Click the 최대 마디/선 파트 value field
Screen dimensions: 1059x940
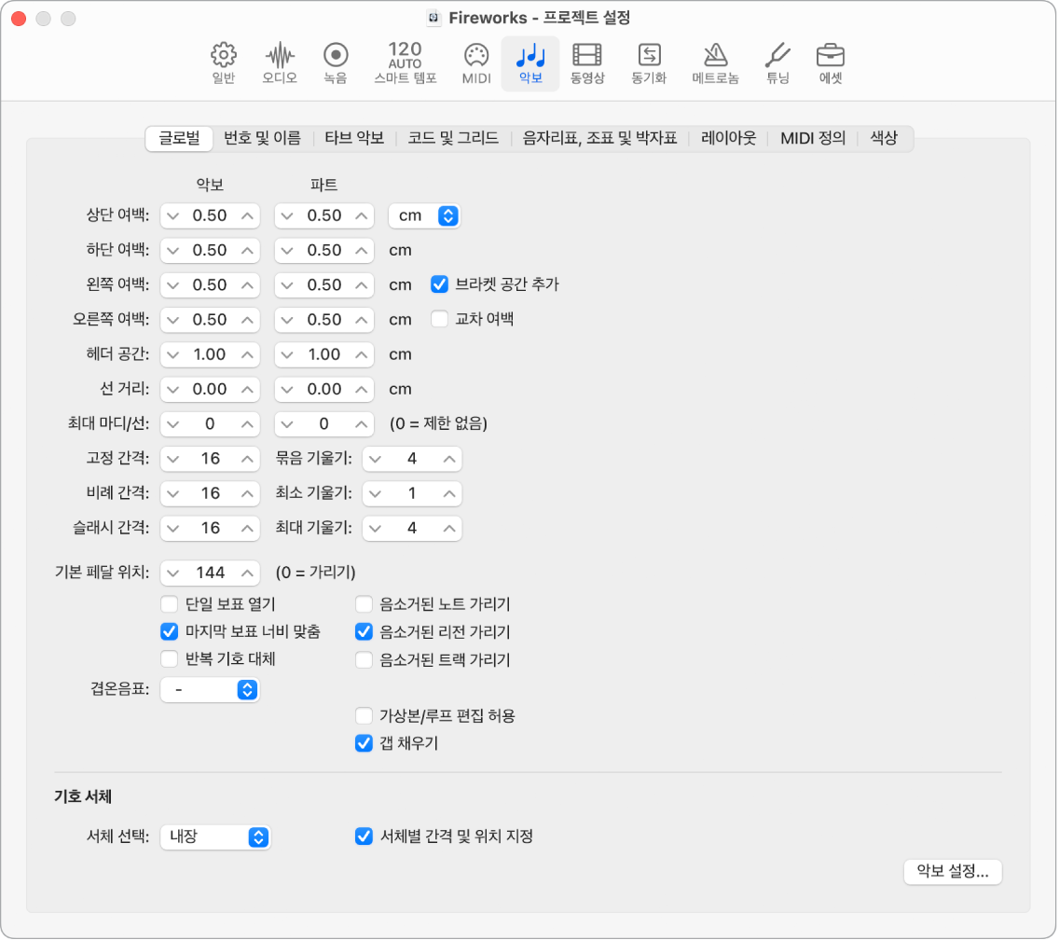coord(324,424)
